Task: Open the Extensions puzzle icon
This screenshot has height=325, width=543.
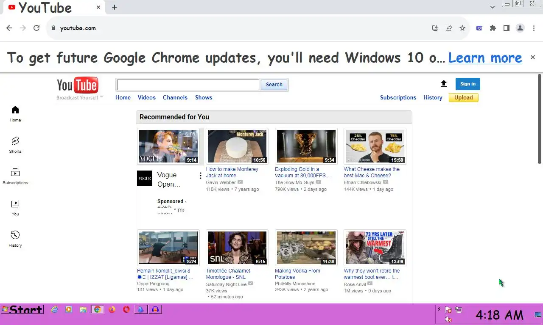Action: [x=493, y=28]
